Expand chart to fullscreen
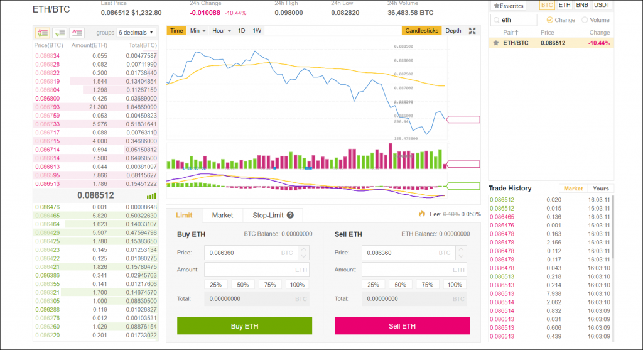643x350 pixels. pyautogui.click(x=472, y=31)
